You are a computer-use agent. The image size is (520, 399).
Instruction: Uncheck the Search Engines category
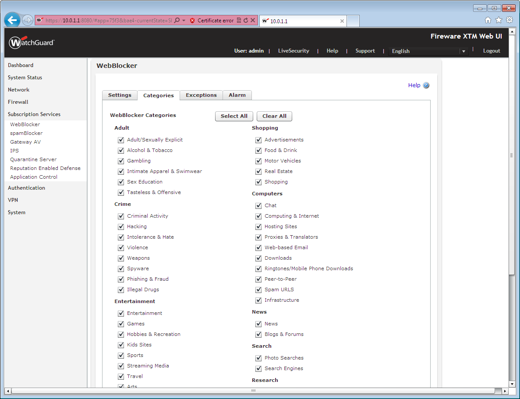(x=258, y=368)
